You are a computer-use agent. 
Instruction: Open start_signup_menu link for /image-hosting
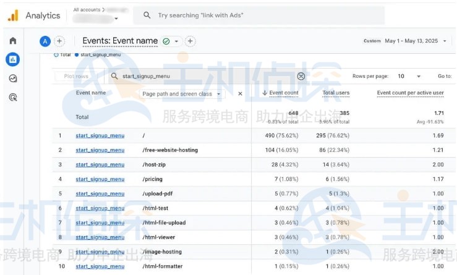tap(100, 252)
